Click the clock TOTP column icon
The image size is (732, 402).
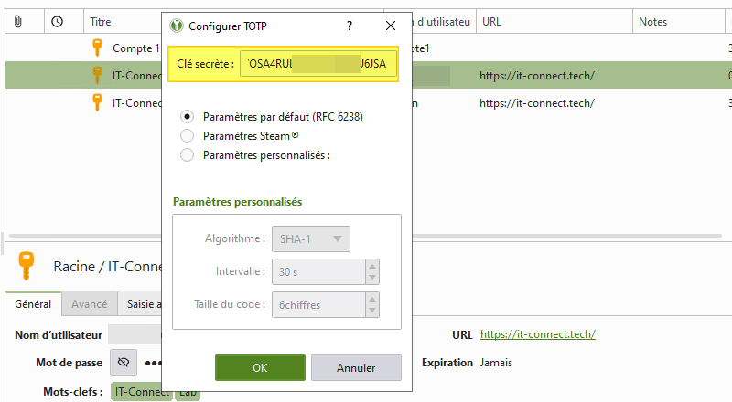tap(58, 21)
